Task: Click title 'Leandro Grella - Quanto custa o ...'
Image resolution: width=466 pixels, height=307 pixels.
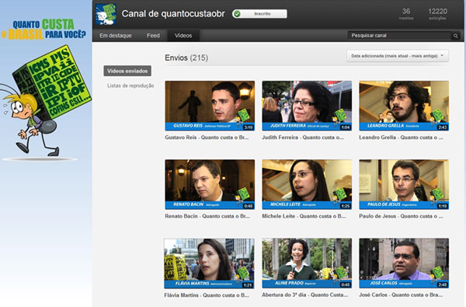Action: tap(401, 138)
